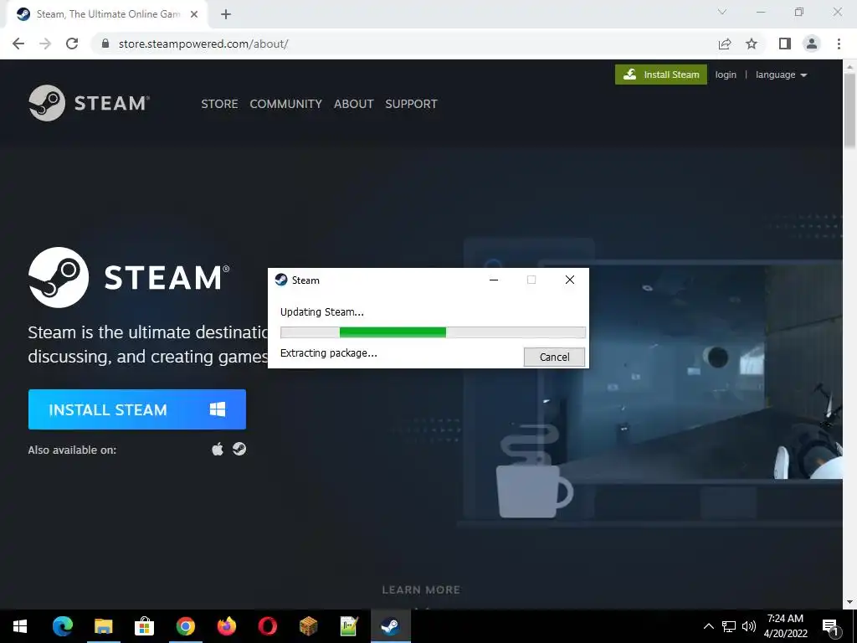Open the STORE menu
Image resolution: width=857 pixels, height=643 pixels.
click(x=219, y=104)
